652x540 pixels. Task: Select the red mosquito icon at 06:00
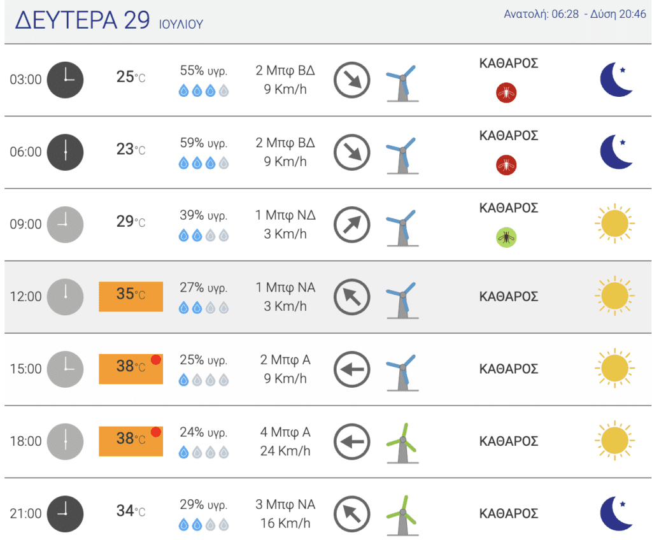[506, 165]
